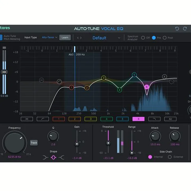191x191 pixels.
Task: Click the Attack knob
Action: coord(155,136)
